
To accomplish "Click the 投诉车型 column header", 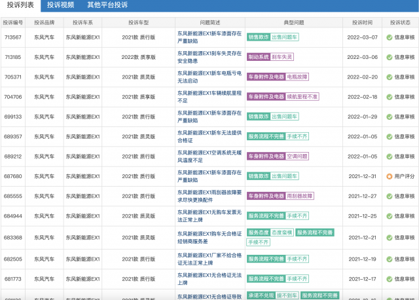I will [138, 23].
